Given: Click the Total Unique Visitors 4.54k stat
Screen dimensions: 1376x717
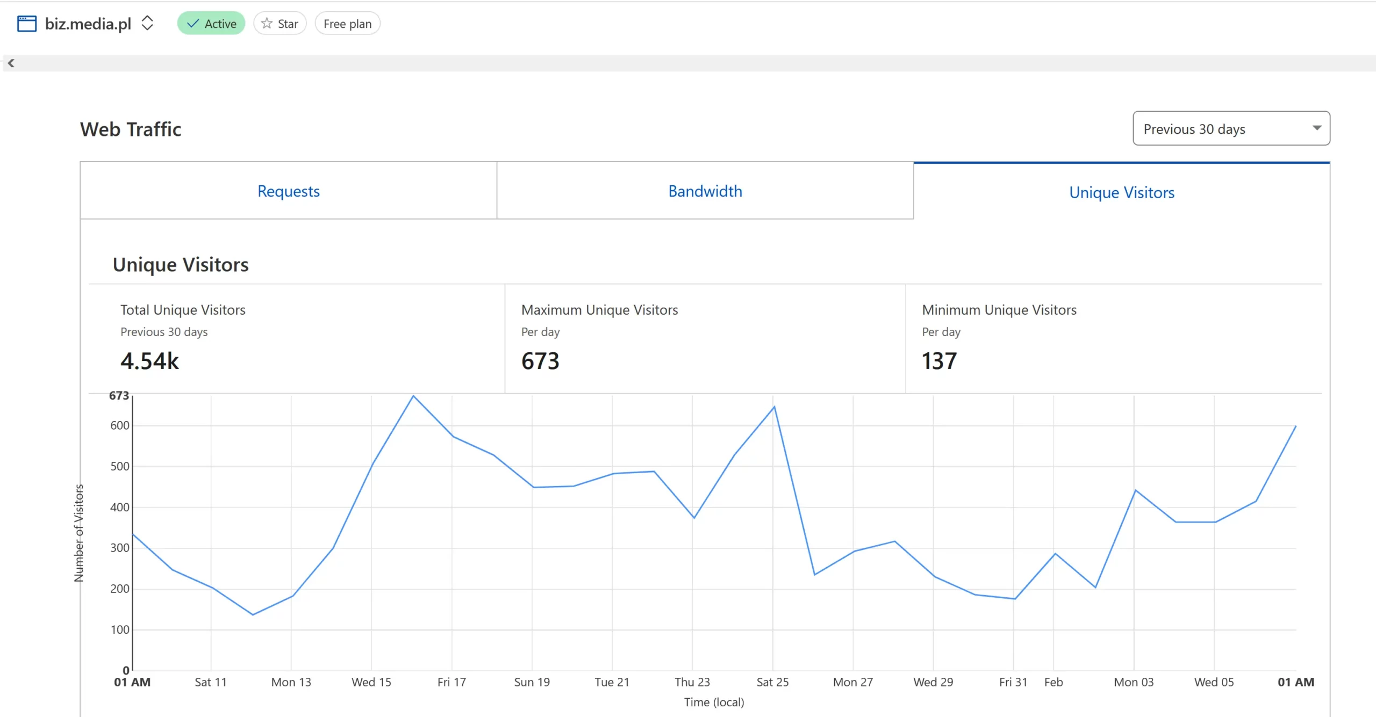Looking at the screenshot, I should [149, 361].
